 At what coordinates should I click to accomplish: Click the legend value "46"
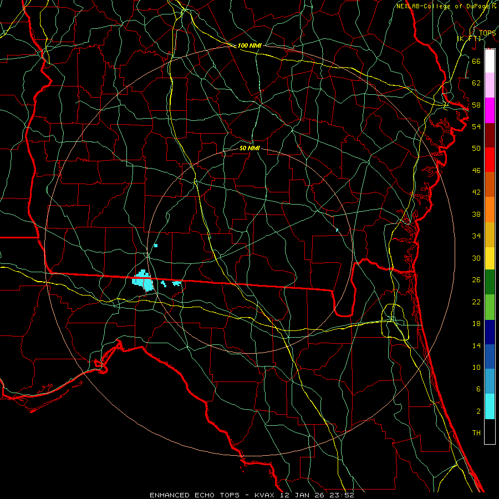point(476,171)
